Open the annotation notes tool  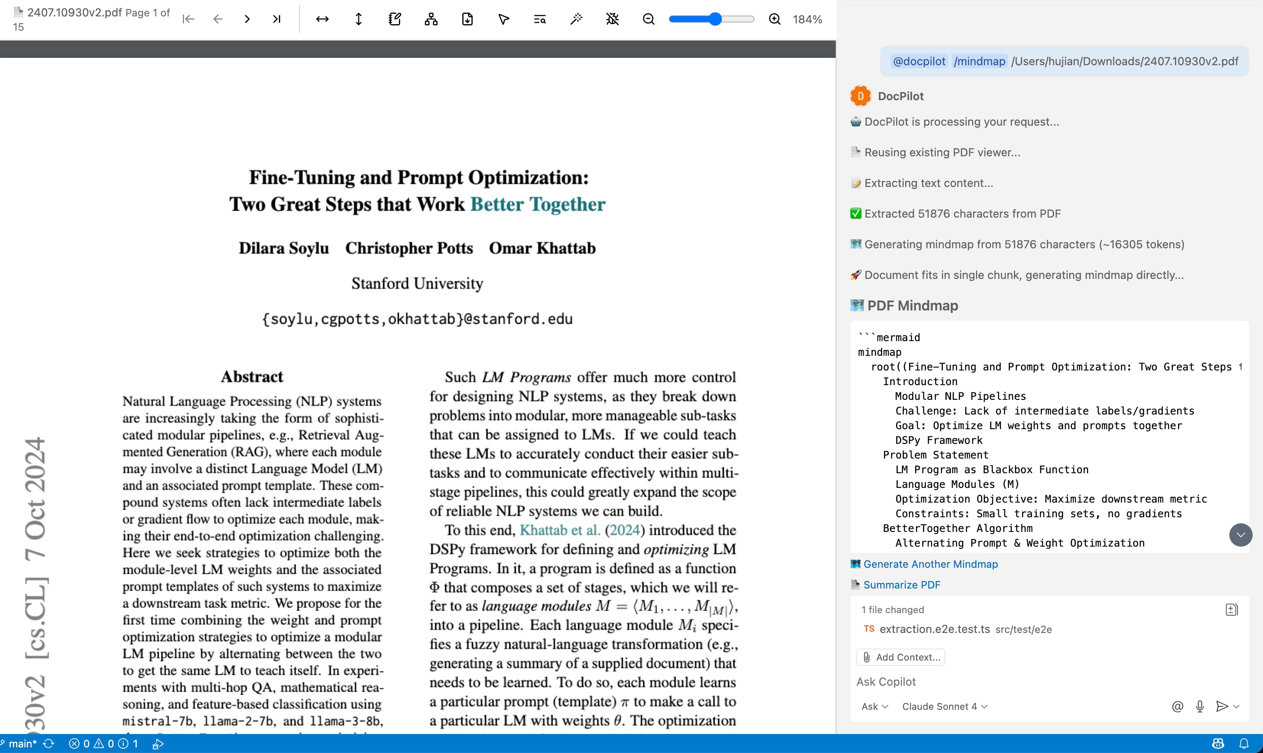[x=395, y=19]
